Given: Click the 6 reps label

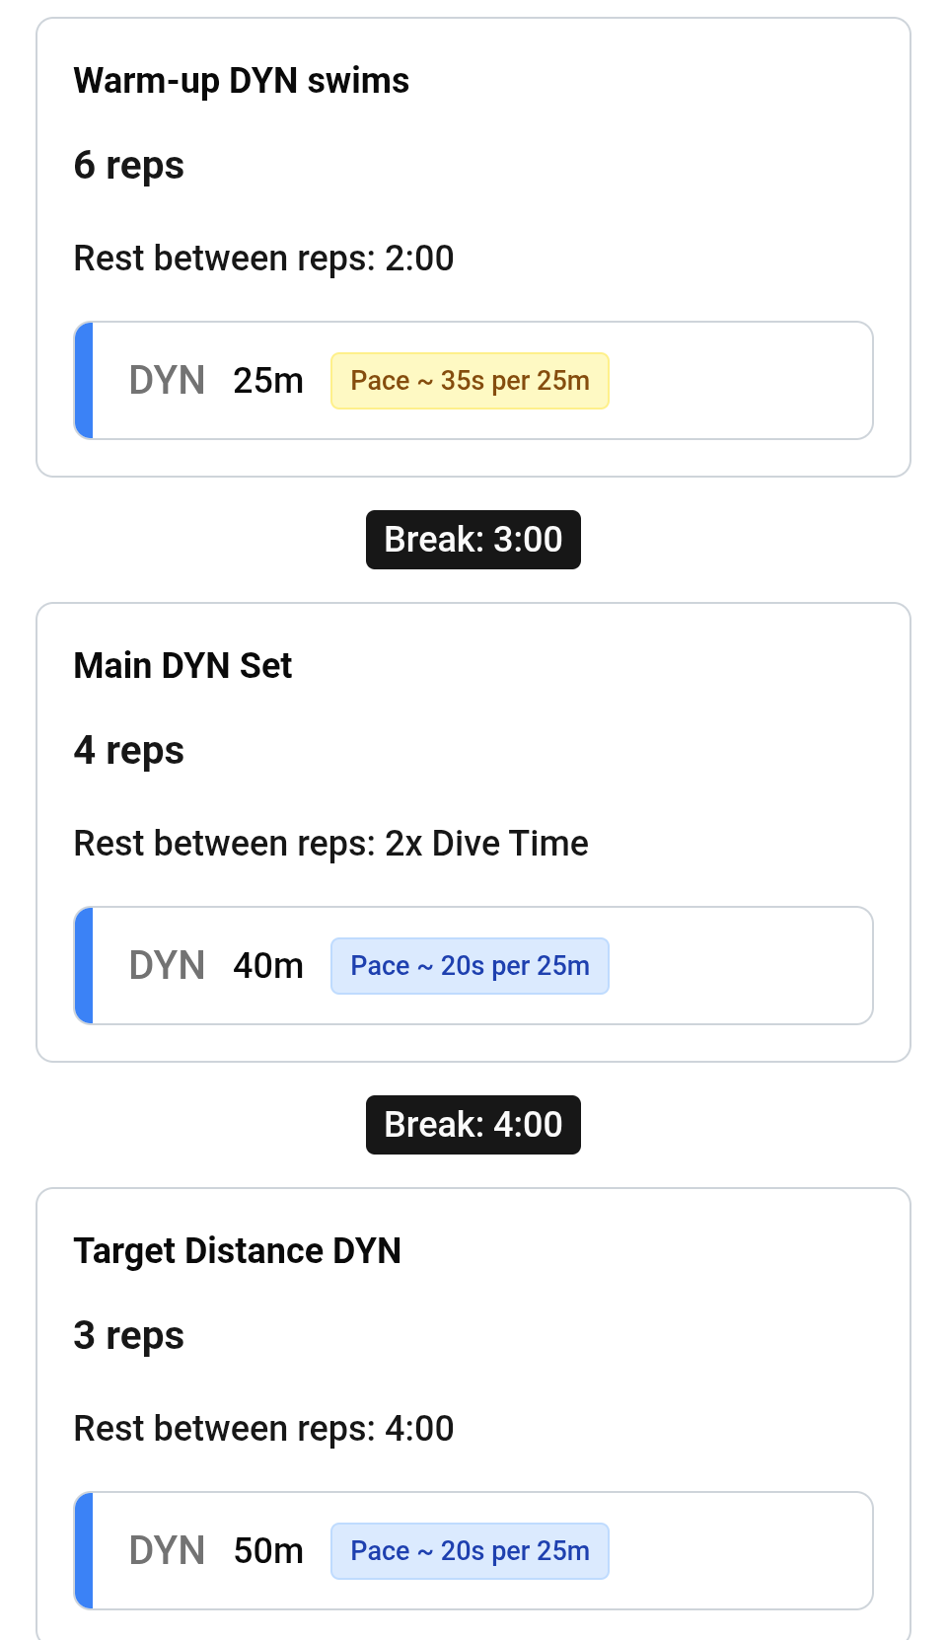Looking at the screenshot, I should 128,165.
